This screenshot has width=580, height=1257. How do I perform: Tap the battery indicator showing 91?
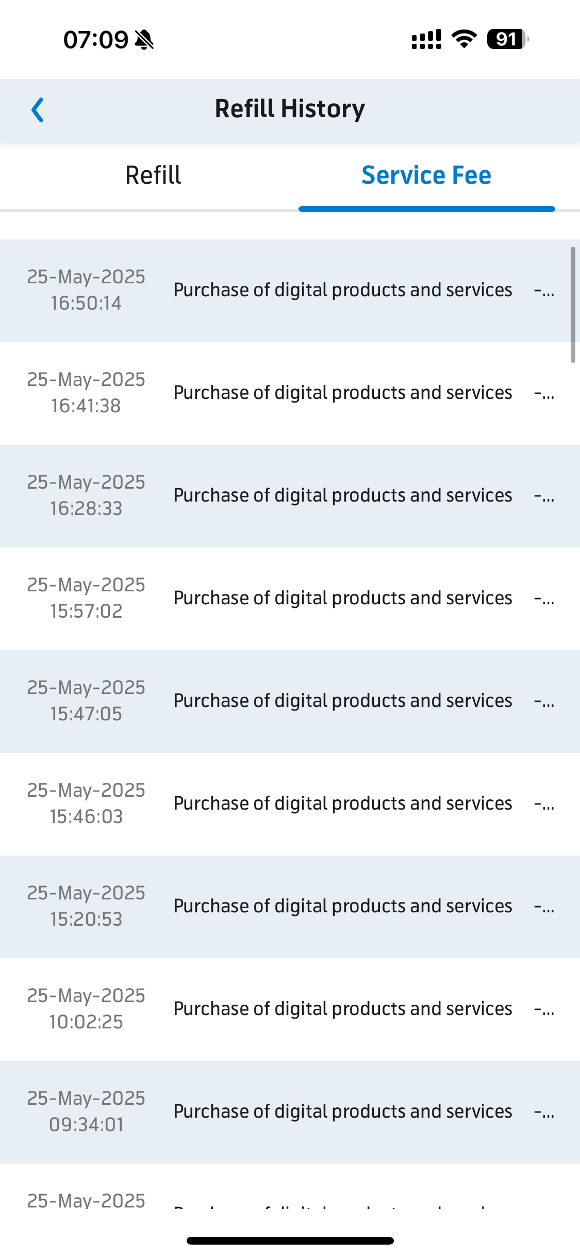[x=508, y=39]
